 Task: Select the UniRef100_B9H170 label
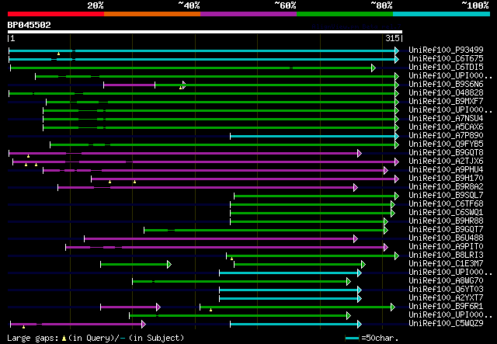tap(446, 178)
